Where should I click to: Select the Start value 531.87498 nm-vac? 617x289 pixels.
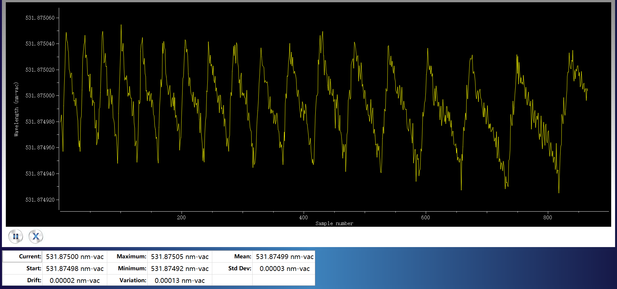(x=75, y=269)
